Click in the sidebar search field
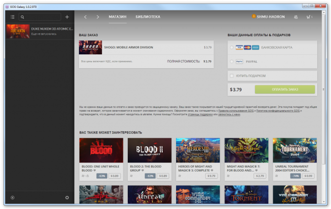The image size is (331, 209). pyautogui.click(x=40, y=17)
